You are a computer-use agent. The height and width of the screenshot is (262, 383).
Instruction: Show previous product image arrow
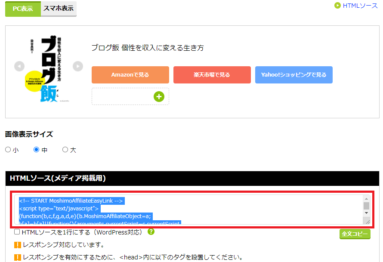click(19, 66)
